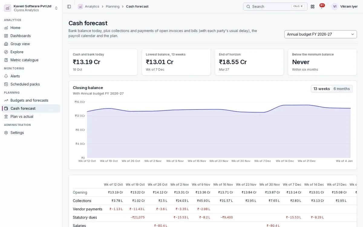The image size is (363, 227).
Task: Open notifications with the 9+ badge
Action: coord(322,6)
